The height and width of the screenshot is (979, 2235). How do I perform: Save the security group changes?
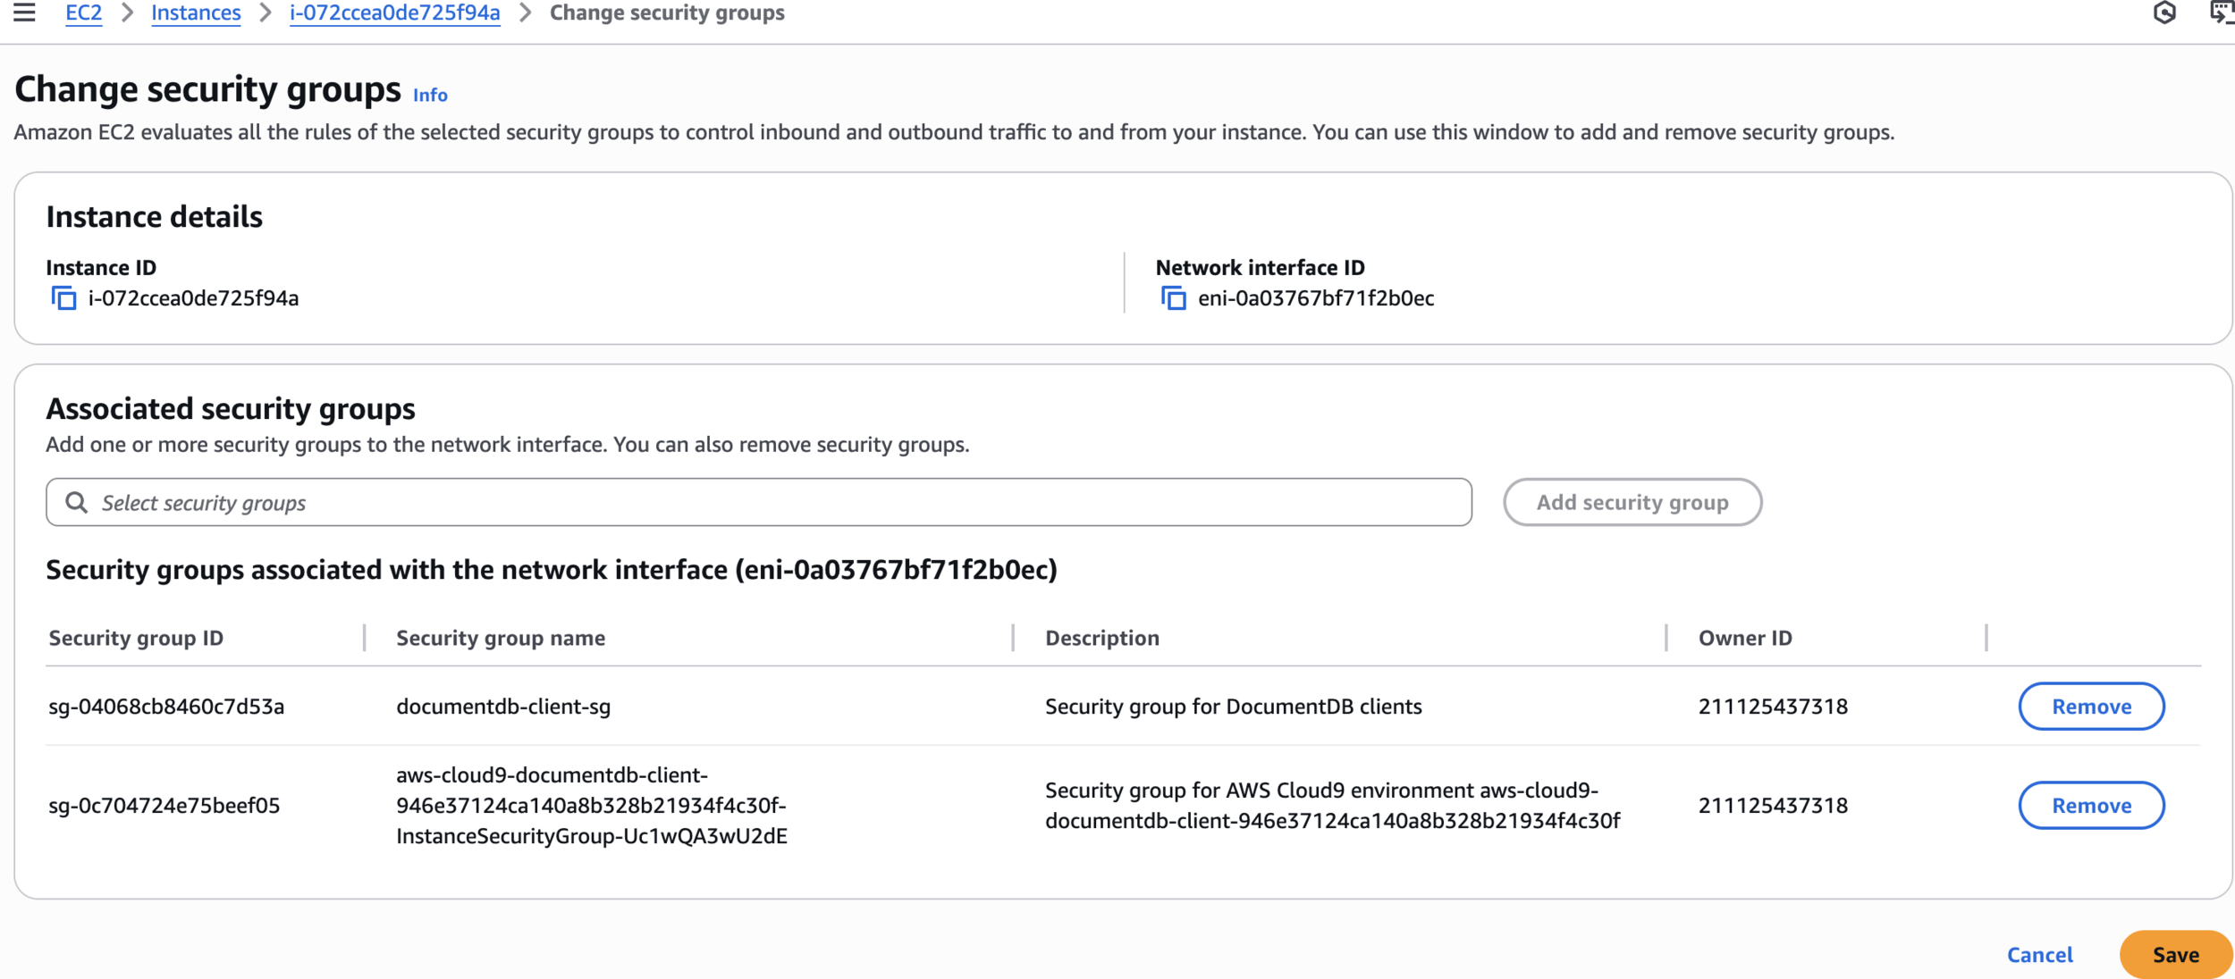click(2174, 955)
